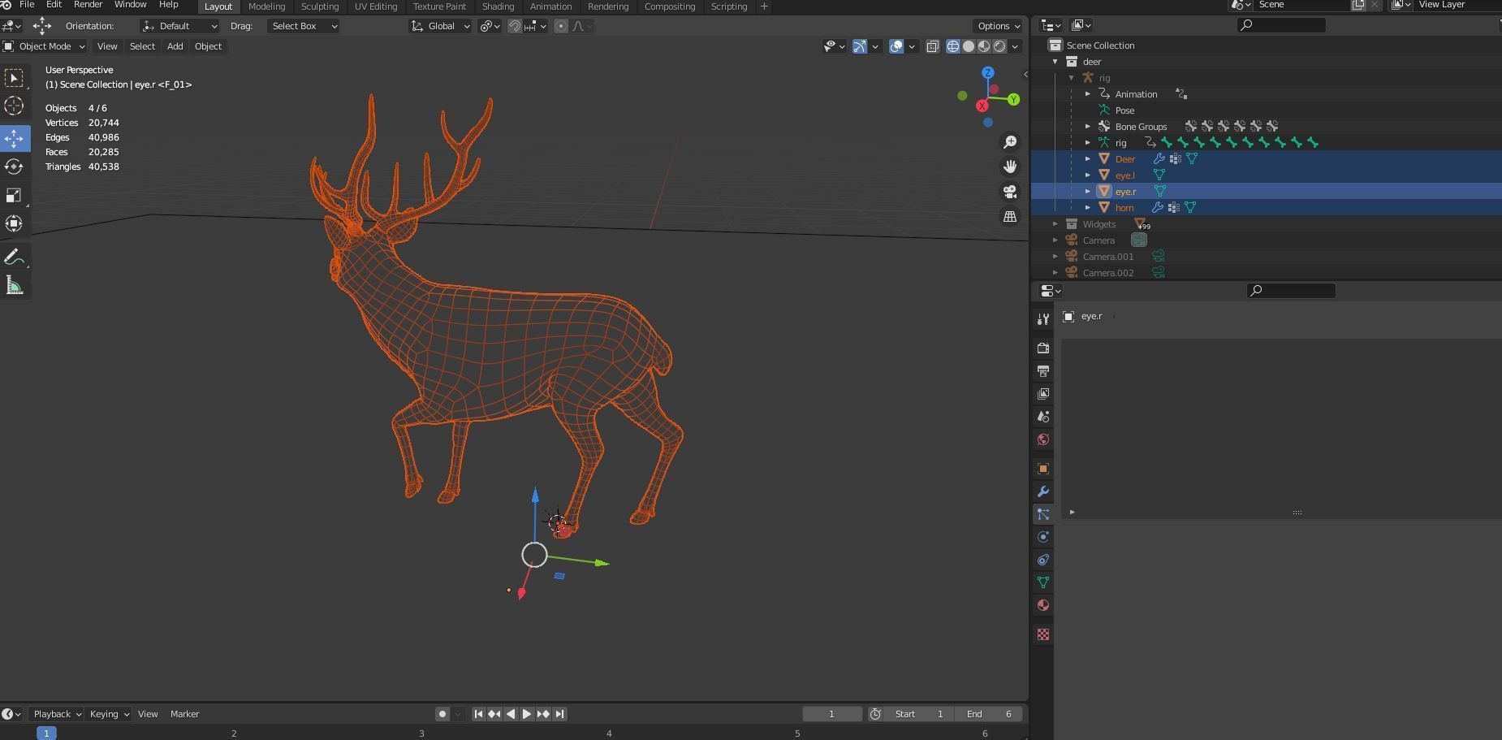Click the current frame field

point(831,714)
